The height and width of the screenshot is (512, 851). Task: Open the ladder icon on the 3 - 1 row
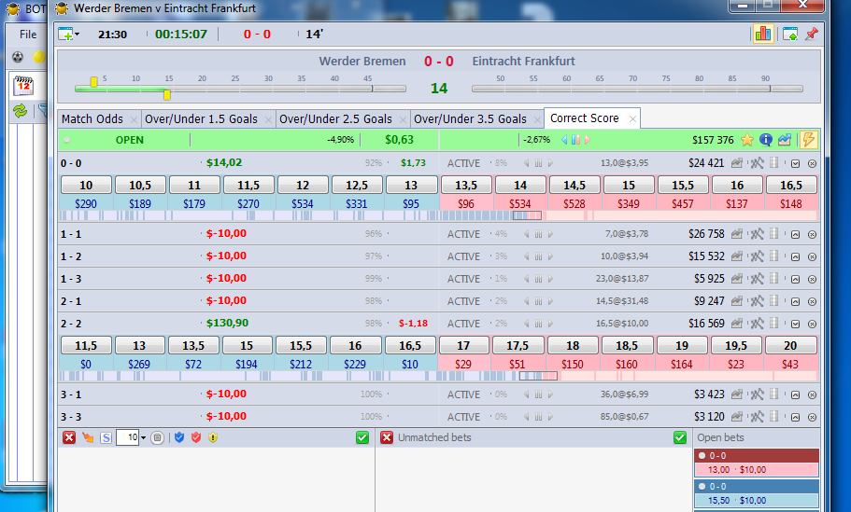774,394
